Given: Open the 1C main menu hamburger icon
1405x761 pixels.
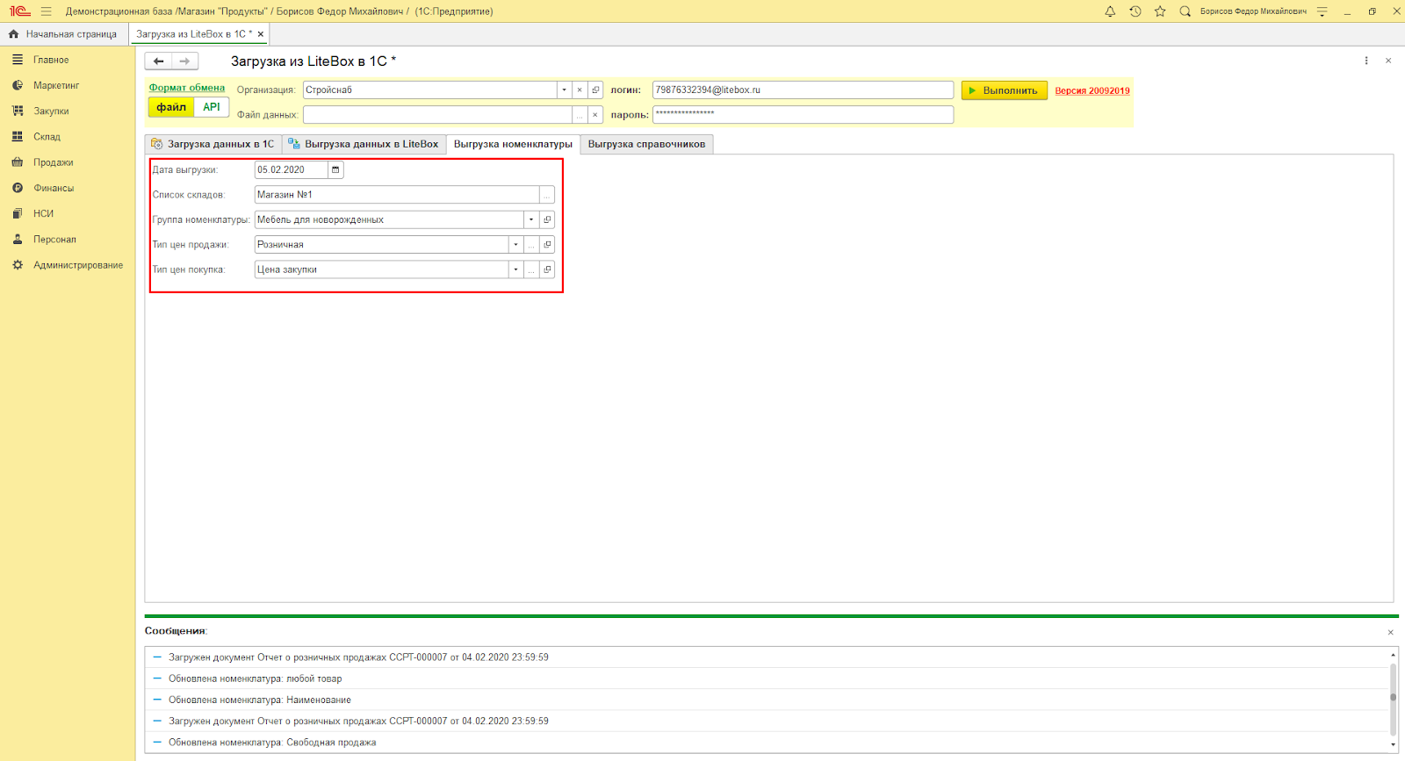Looking at the screenshot, I should [46, 11].
